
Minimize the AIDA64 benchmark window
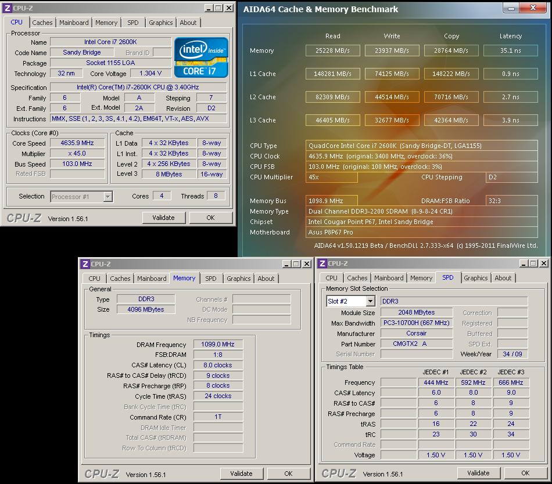(511, 8)
